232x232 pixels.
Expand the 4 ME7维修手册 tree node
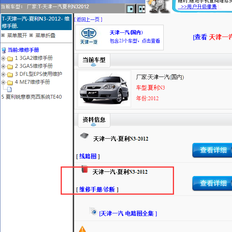pos(3,82)
